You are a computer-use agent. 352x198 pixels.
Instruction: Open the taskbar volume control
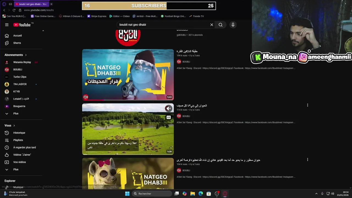[x=332, y=194]
